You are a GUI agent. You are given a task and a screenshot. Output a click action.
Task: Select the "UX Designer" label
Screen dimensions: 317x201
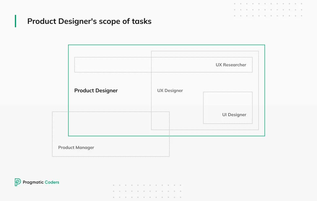pyautogui.click(x=170, y=91)
